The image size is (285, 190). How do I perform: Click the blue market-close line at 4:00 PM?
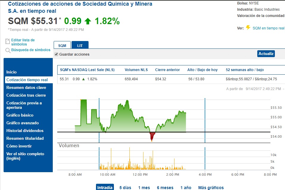click(x=205, y=120)
